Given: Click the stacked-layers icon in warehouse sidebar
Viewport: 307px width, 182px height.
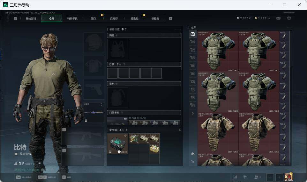Looking at the screenshot, I should 193,154.
